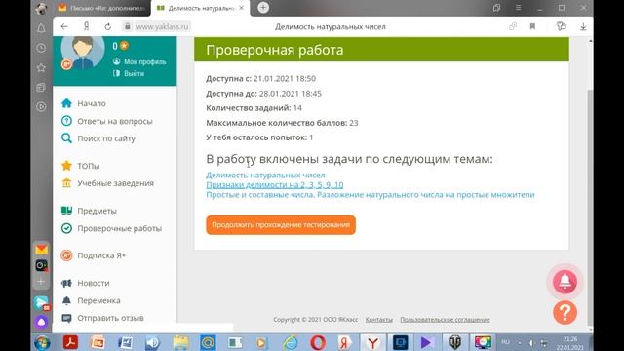Click the megaphone icon beside 'Новости'
The image size is (624, 351).
tap(66, 283)
